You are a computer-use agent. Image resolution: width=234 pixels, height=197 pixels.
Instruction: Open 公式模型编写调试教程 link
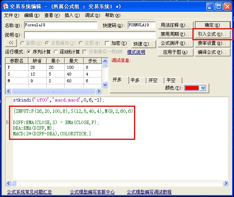pyautogui.click(x=149, y=192)
